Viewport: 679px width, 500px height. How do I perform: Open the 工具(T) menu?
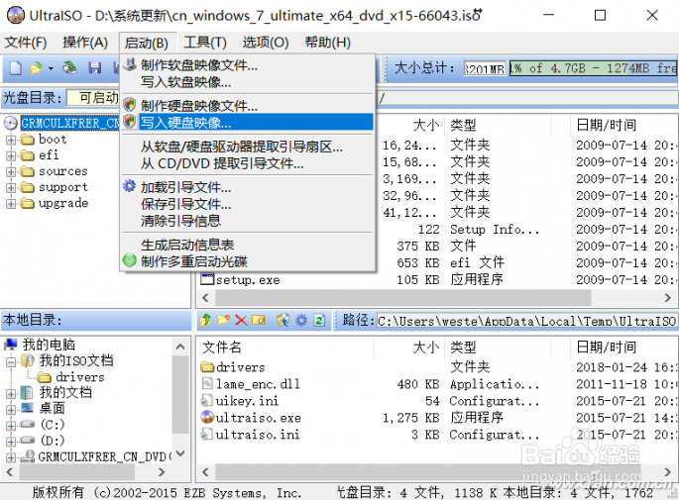[x=205, y=43]
